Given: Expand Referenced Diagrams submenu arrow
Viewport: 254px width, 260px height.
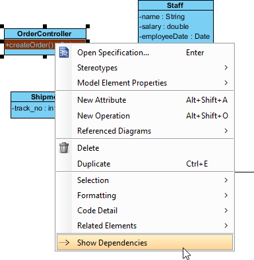Looking at the screenshot, I should point(226,131).
